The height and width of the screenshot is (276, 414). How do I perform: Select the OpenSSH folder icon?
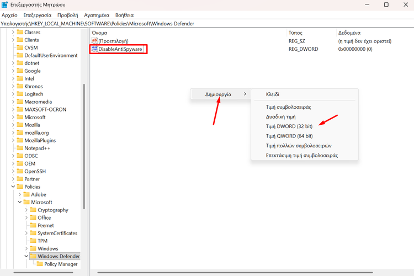20,172
